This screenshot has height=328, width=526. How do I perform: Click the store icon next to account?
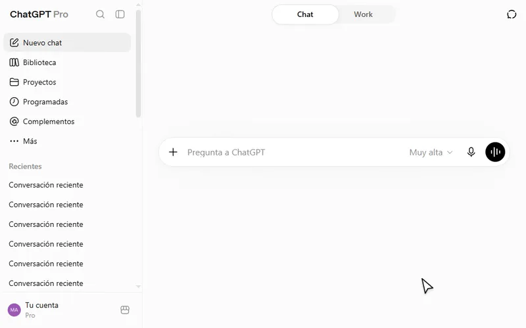click(125, 310)
